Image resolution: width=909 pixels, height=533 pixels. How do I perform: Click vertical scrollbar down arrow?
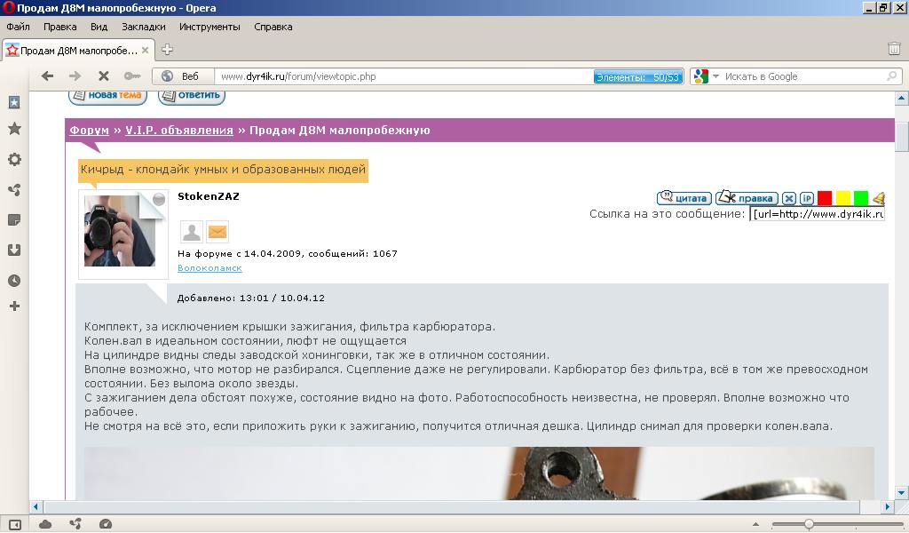[x=902, y=493]
